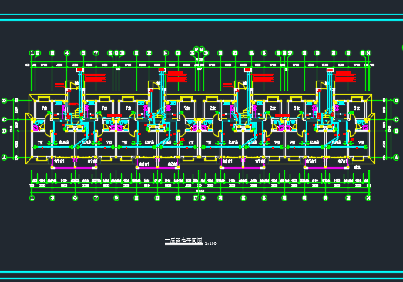Select the bottom grid axis bubble 17
The height and width of the screenshot is (282, 403).
[x=196, y=197]
